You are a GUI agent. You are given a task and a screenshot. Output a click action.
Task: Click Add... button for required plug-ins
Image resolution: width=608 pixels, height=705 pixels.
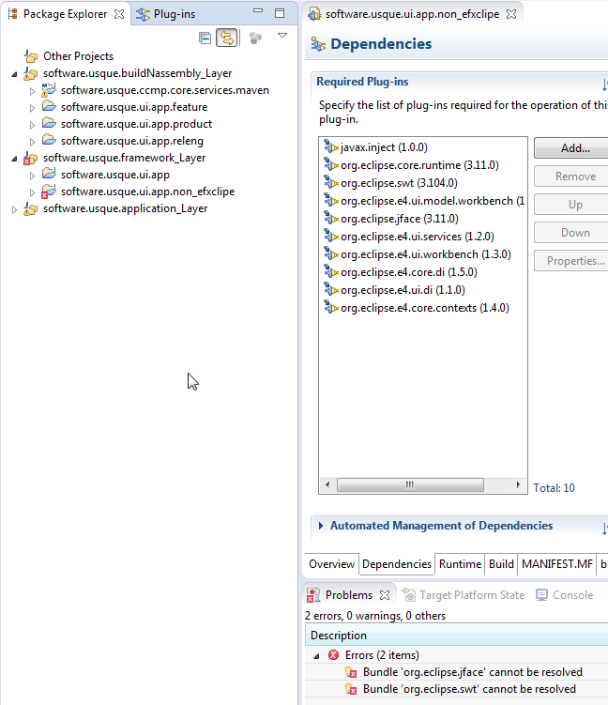[571, 148]
